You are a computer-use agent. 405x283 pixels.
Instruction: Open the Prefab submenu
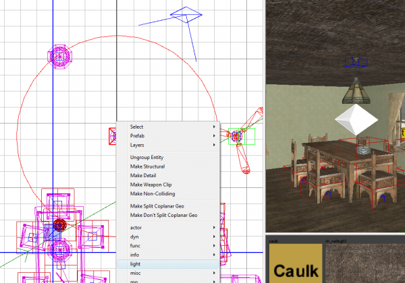point(168,136)
